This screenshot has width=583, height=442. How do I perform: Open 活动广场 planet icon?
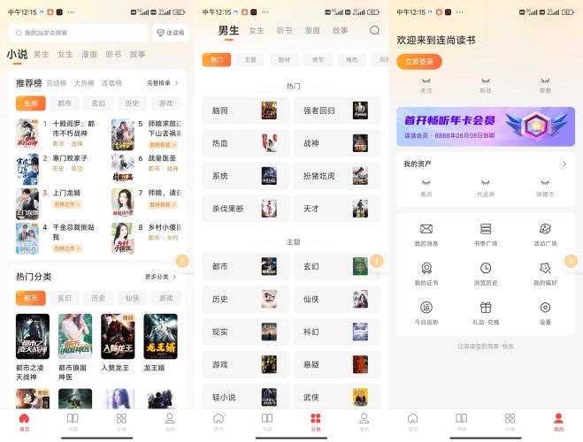545,229
